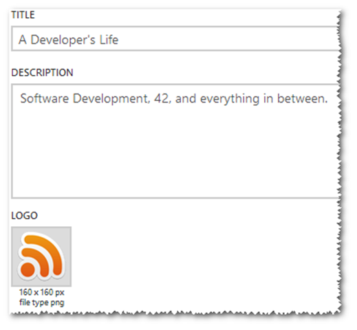Viewport: 357px width, 330px height.
Task: Click the orange dot of the RSS logo
Action: 28,269
